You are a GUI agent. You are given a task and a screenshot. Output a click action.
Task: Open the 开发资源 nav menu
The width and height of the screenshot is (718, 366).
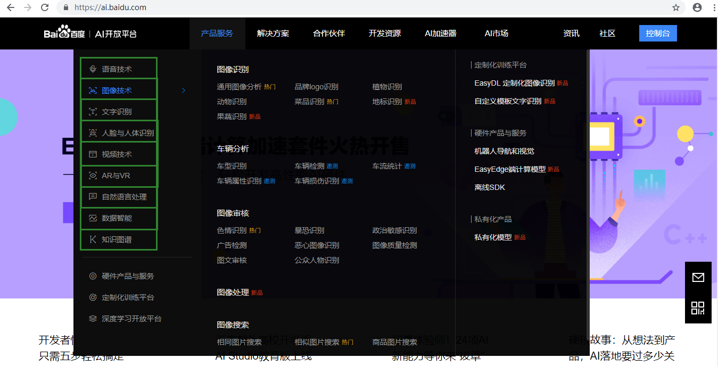pyautogui.click(x=385, y=34)
